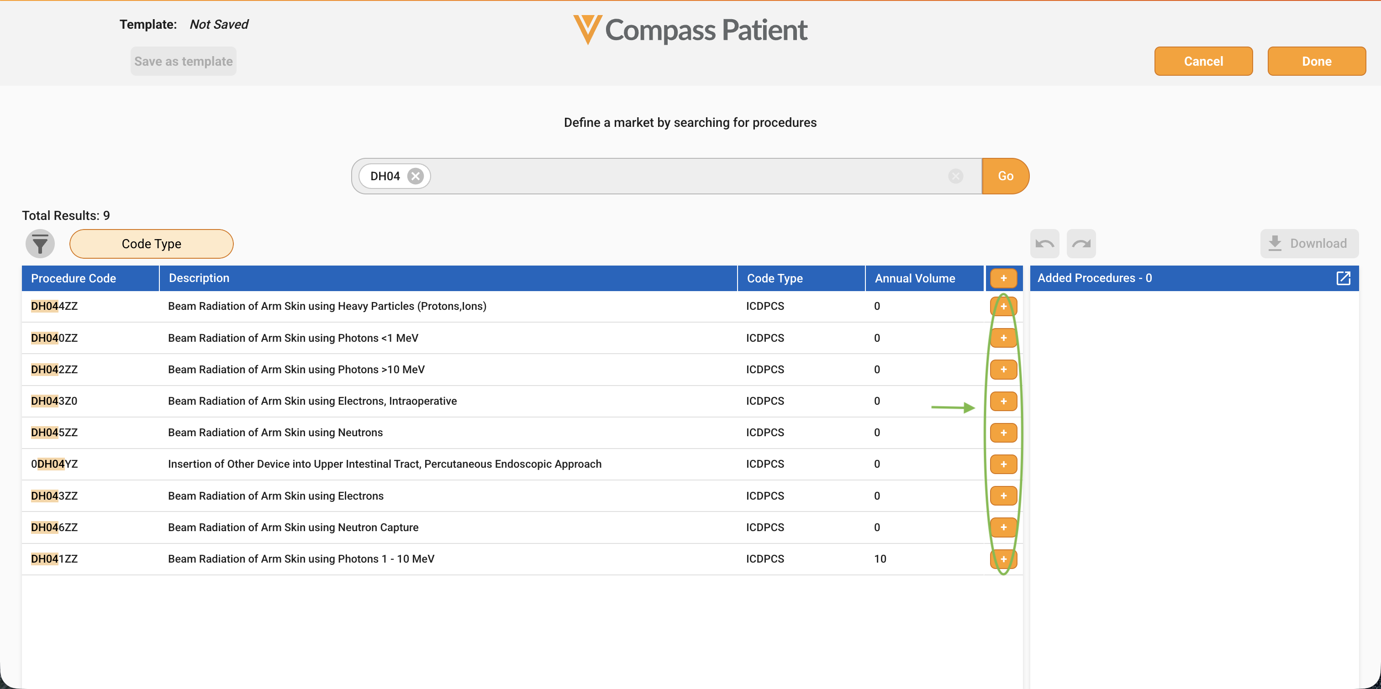Add DH041ZZ Photons 1 - 10 MeV procedure
1381x689 pixels.
[1004, 559]
